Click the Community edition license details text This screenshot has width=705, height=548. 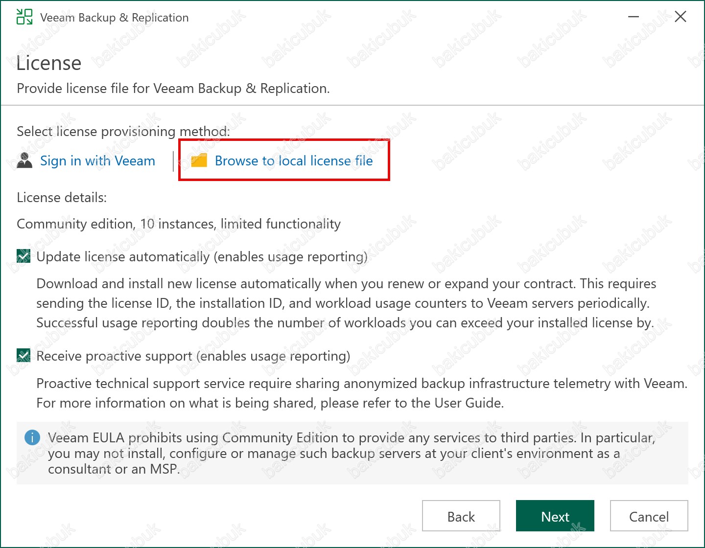(179, 224)
